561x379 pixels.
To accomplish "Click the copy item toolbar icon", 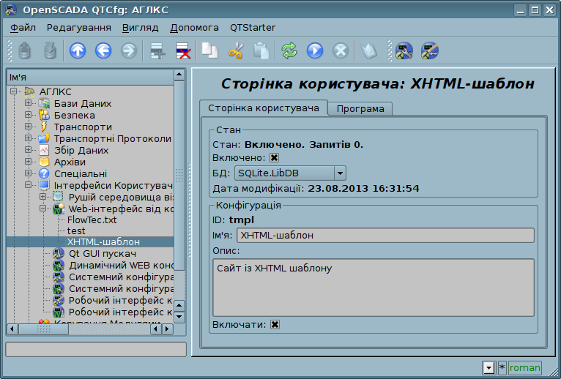I will pyautogui.click(x=209, y=51).
